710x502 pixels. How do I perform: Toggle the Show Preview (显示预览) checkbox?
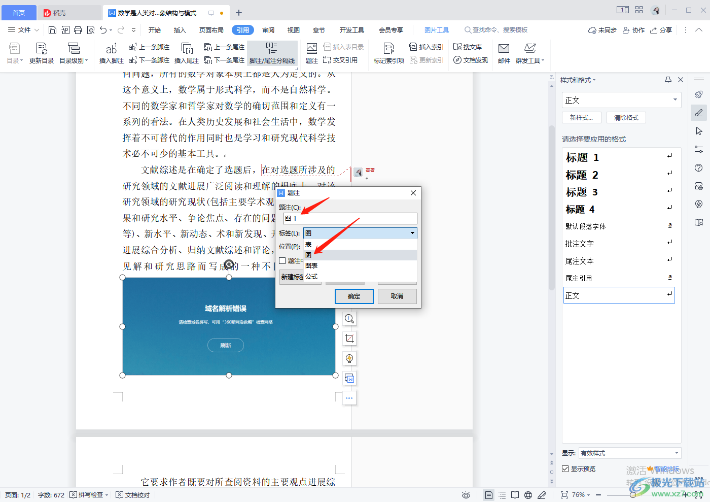(565, 468)
